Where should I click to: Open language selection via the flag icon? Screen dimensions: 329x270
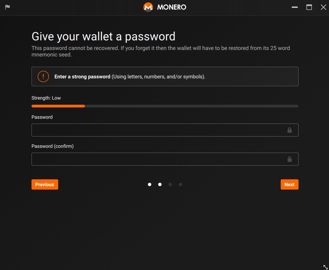(8, 7)
